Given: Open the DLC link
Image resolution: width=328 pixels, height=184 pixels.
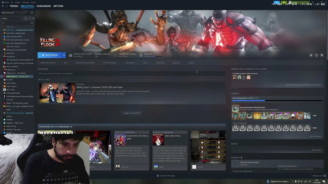Looking at the screenshot, I should (x=66, y=63).
